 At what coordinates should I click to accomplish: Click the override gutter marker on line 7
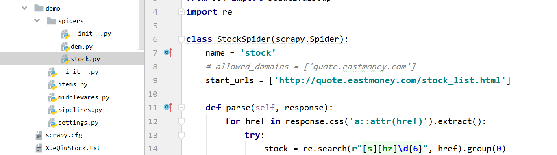point(168,52)
